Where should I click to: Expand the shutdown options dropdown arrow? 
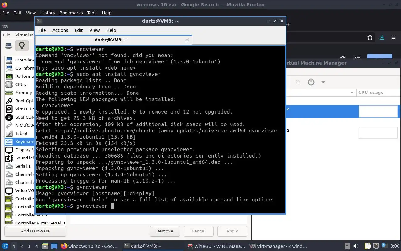323,82
